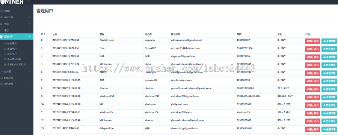
Task: Open the 接口控制 sidebar menu
Action: pyautogui.click(x=17, y=85)
